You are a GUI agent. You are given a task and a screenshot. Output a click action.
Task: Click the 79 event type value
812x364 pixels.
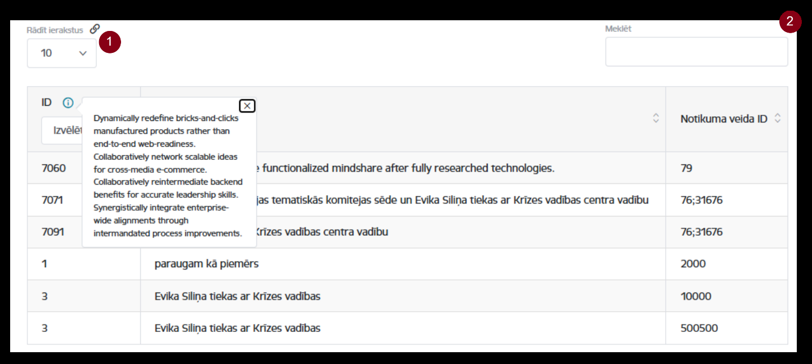point(686,168)
